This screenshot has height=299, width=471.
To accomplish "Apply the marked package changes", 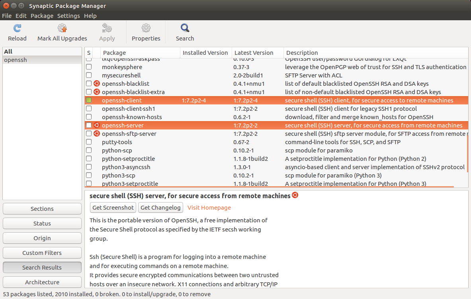I will click(x=107, y=32).
